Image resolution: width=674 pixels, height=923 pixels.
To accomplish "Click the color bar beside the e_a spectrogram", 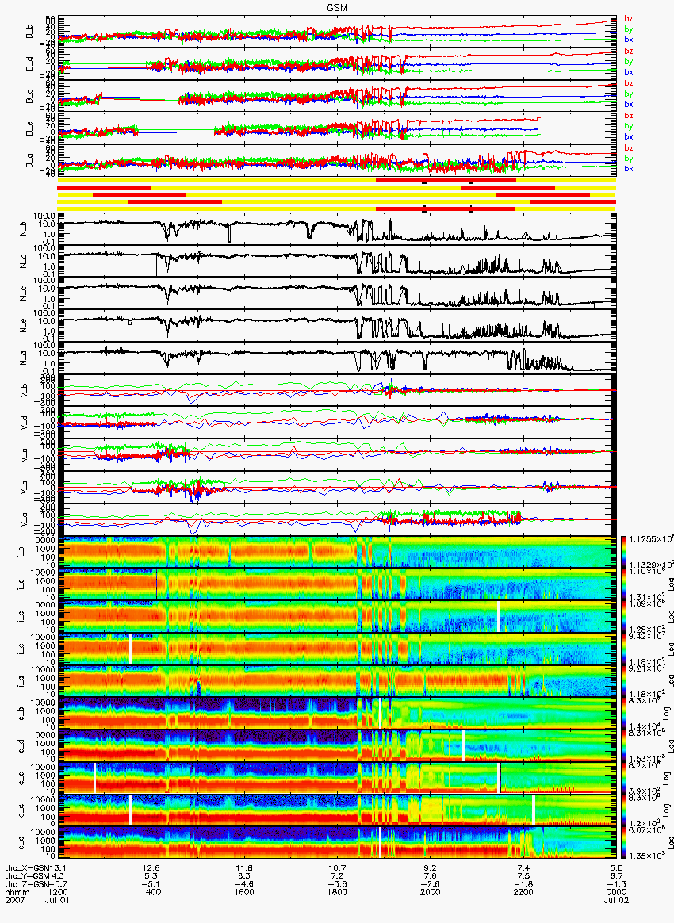I will coord(625,842).
